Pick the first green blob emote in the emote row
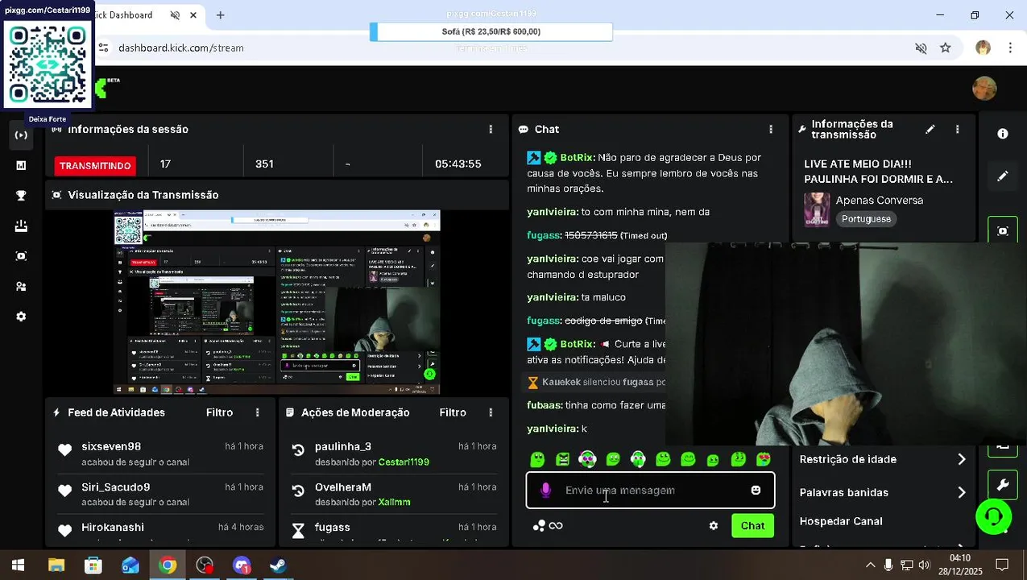 tap(537, 459)
